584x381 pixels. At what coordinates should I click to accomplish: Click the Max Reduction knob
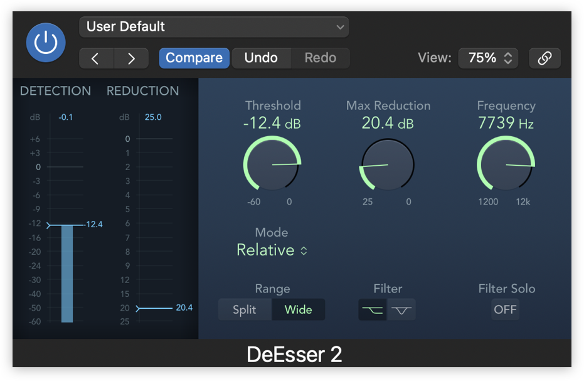pos(388,164)
